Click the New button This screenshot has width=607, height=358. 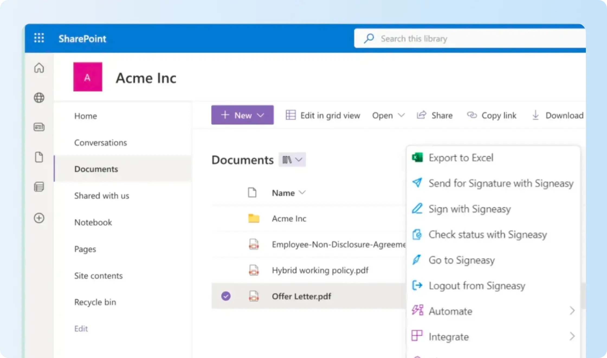pos(242,115)
